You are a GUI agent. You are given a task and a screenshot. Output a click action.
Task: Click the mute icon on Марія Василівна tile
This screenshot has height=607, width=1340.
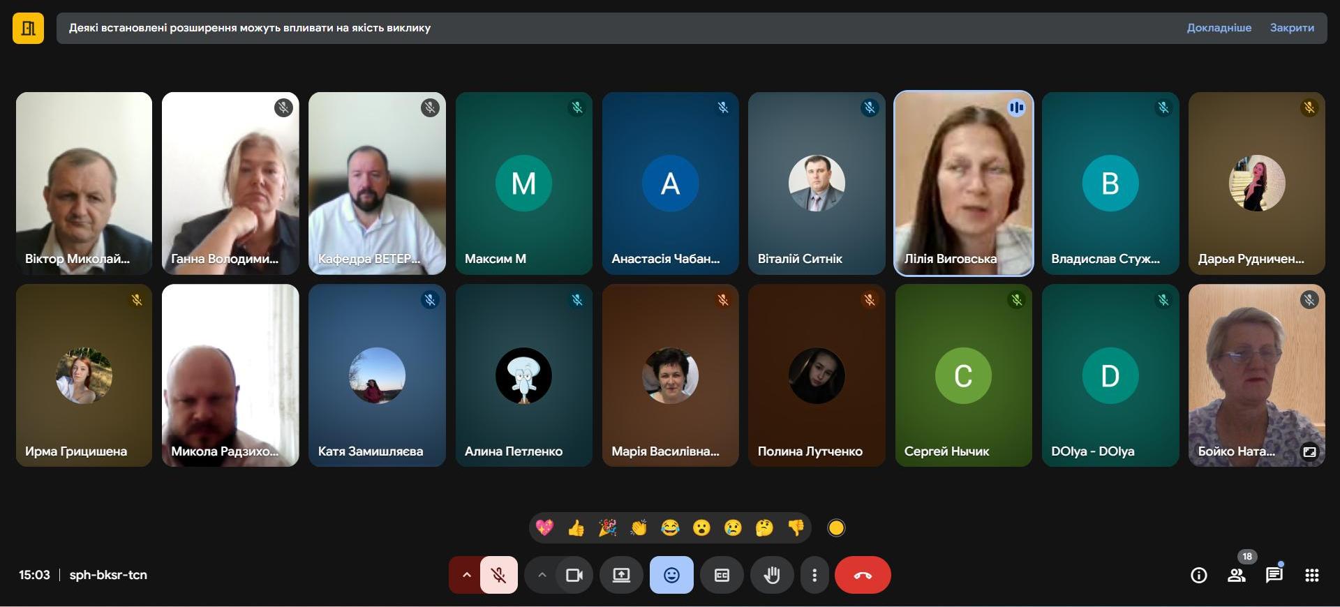click(723, 300)
